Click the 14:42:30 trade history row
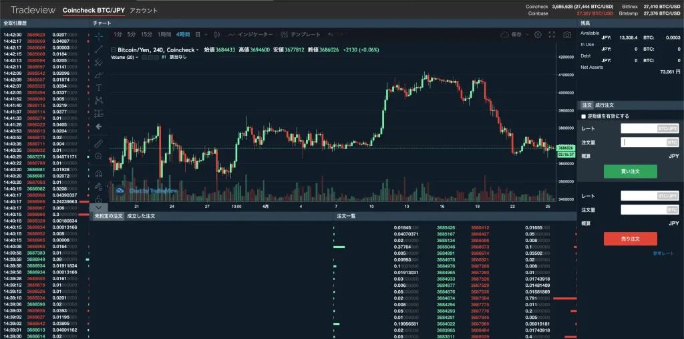Viewport: 684px width, 339px height. [45, 35]
